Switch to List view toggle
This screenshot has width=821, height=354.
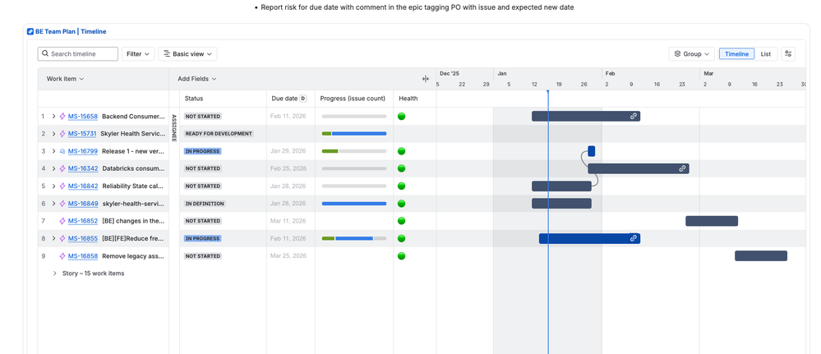[x=765, y=54]
